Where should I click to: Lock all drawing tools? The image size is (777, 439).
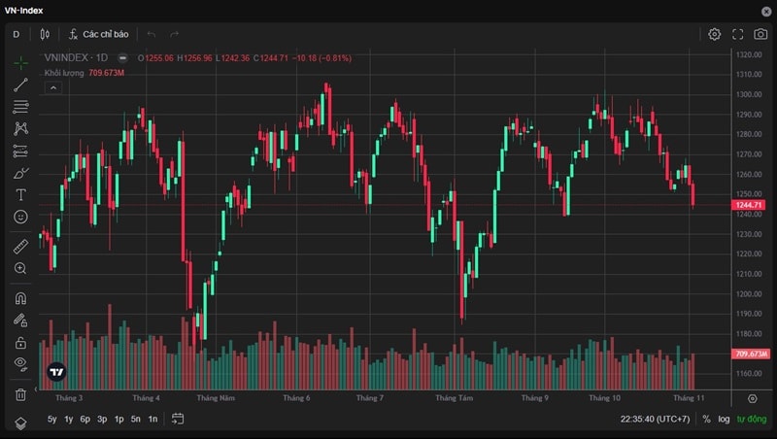coord(20,343)
